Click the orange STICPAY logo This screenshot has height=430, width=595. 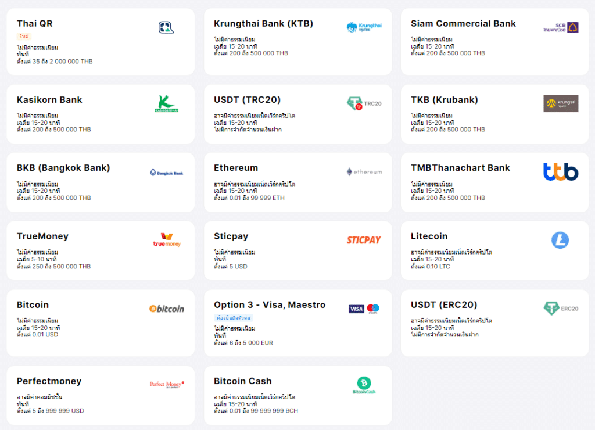364,240
